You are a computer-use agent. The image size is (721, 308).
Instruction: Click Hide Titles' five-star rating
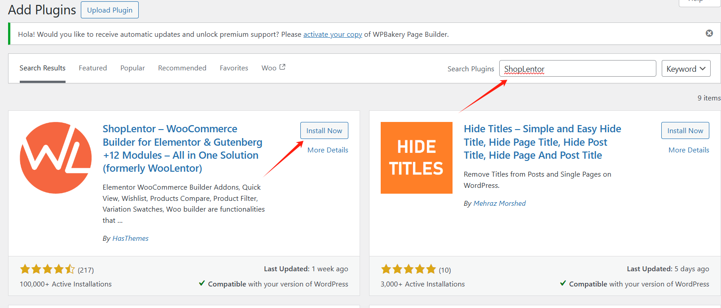(x=409, y=269)
